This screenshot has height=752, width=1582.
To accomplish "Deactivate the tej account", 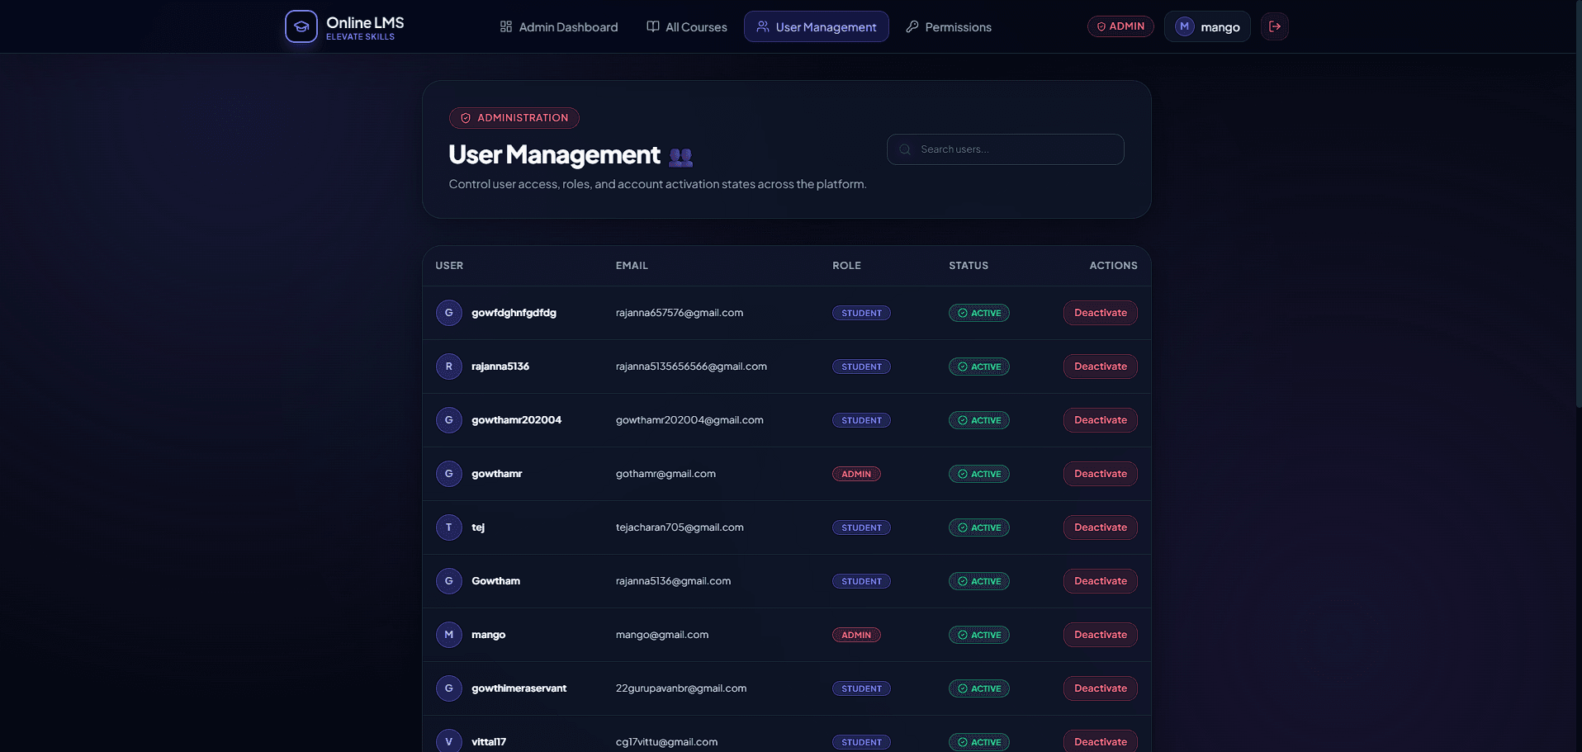I will click(x=1101, y=527).
